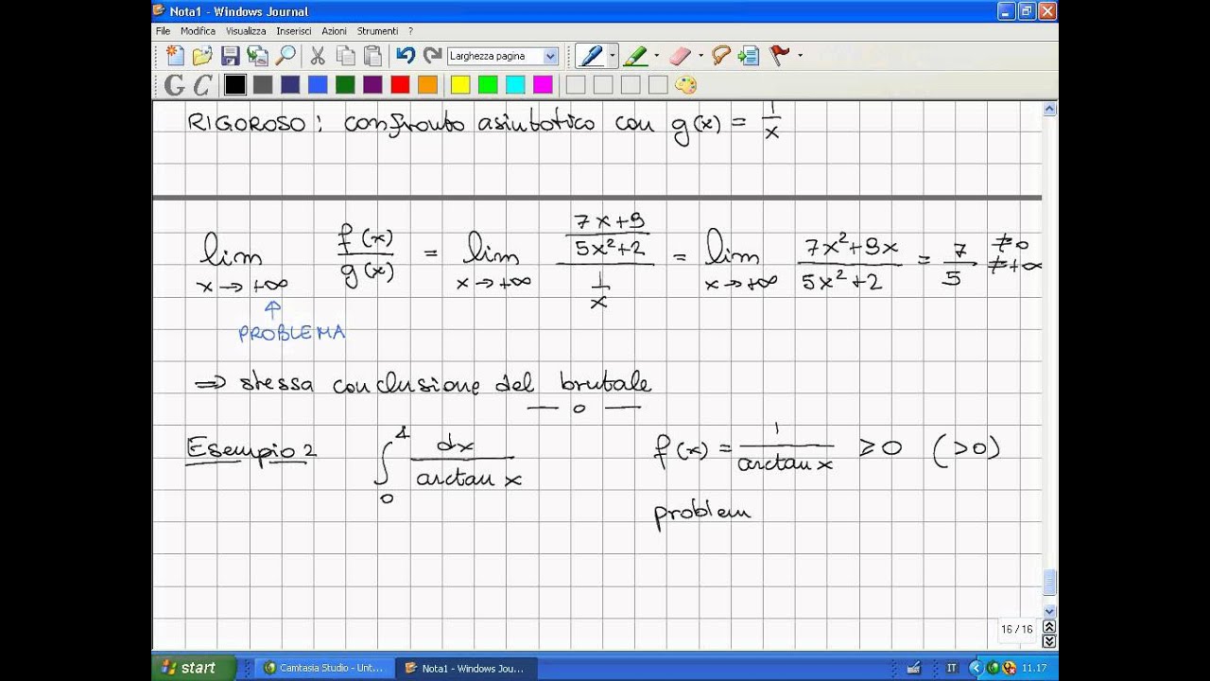Click the 11.17 taskbar clock
The height and width of the screenshot is (681, 1210).
1033,669
